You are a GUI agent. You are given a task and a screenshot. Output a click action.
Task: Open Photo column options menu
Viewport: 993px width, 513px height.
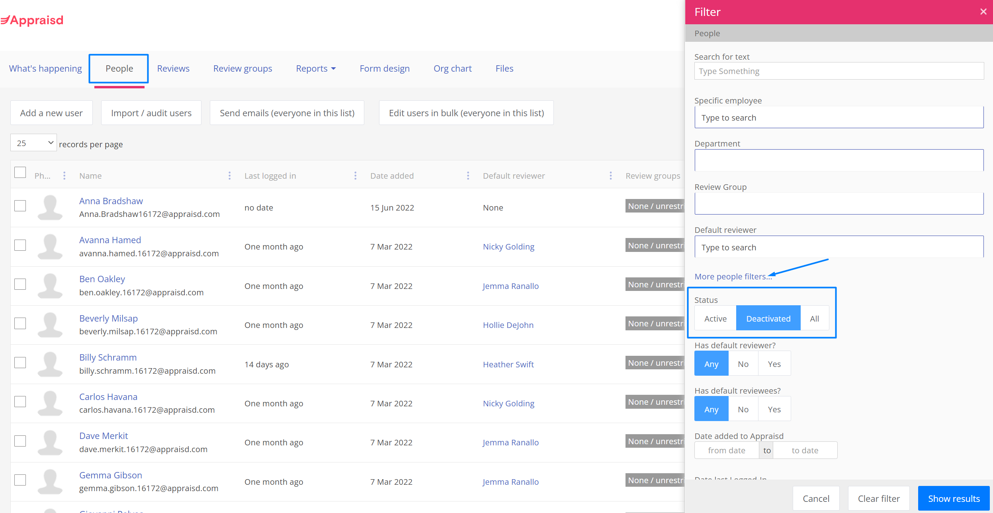point(64,176)
